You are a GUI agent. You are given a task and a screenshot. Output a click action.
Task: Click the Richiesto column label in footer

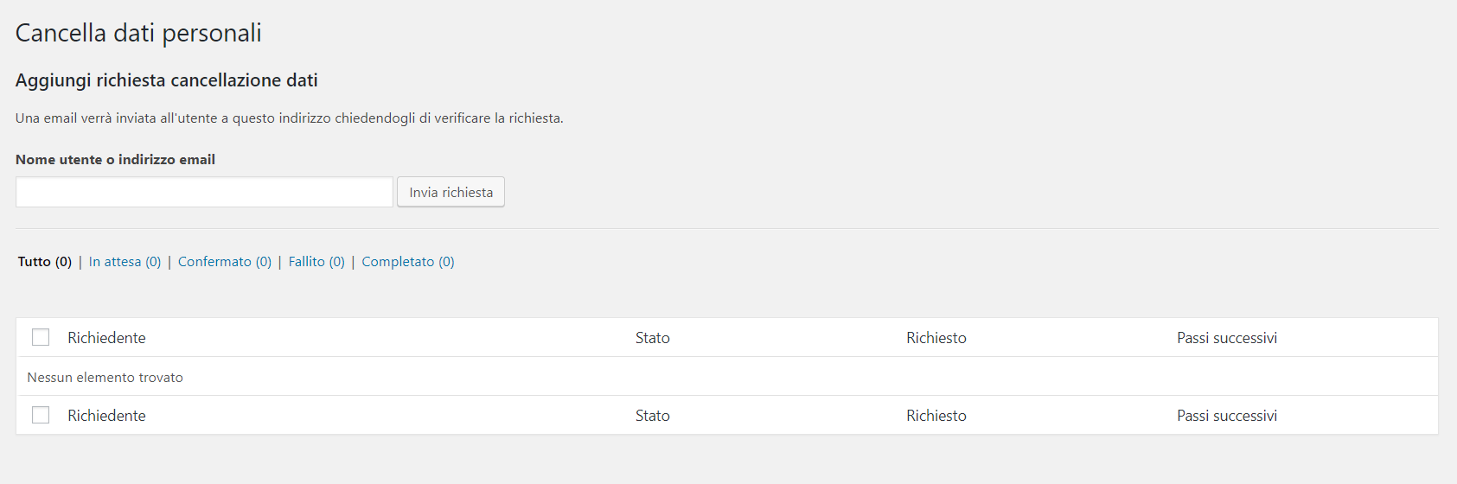936,416
